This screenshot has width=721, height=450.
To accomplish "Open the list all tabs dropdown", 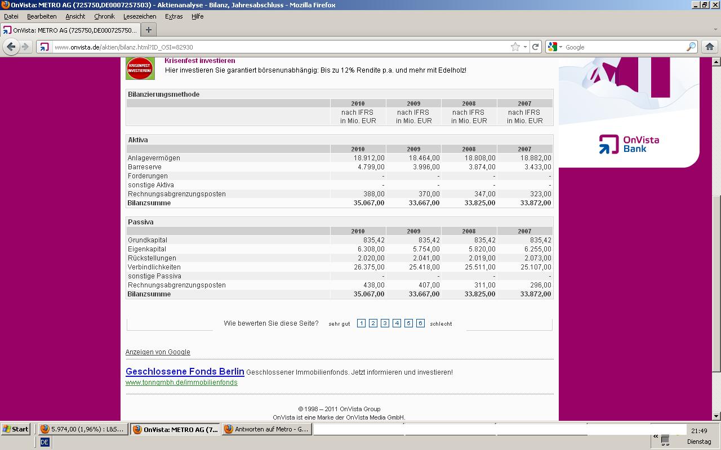I will 715,30.
